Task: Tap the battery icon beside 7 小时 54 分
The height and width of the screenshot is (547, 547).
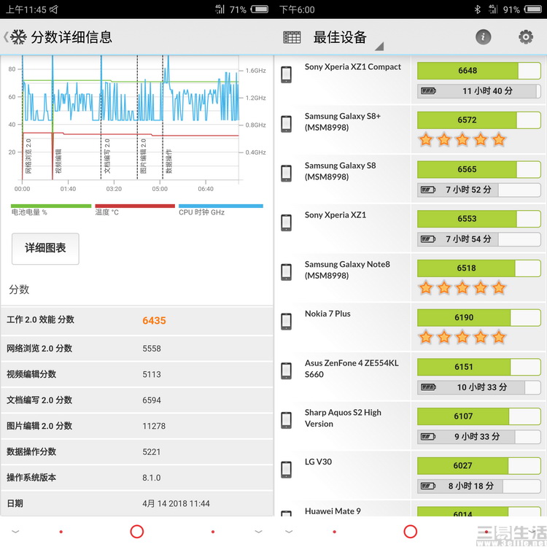Action: pos(428,239)
